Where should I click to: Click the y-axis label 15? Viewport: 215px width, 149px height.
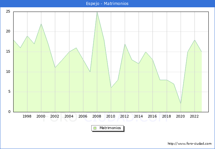point(8,51)
